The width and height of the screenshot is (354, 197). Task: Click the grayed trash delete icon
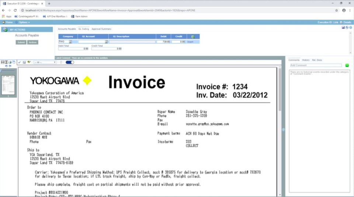(x=61, y=62)
